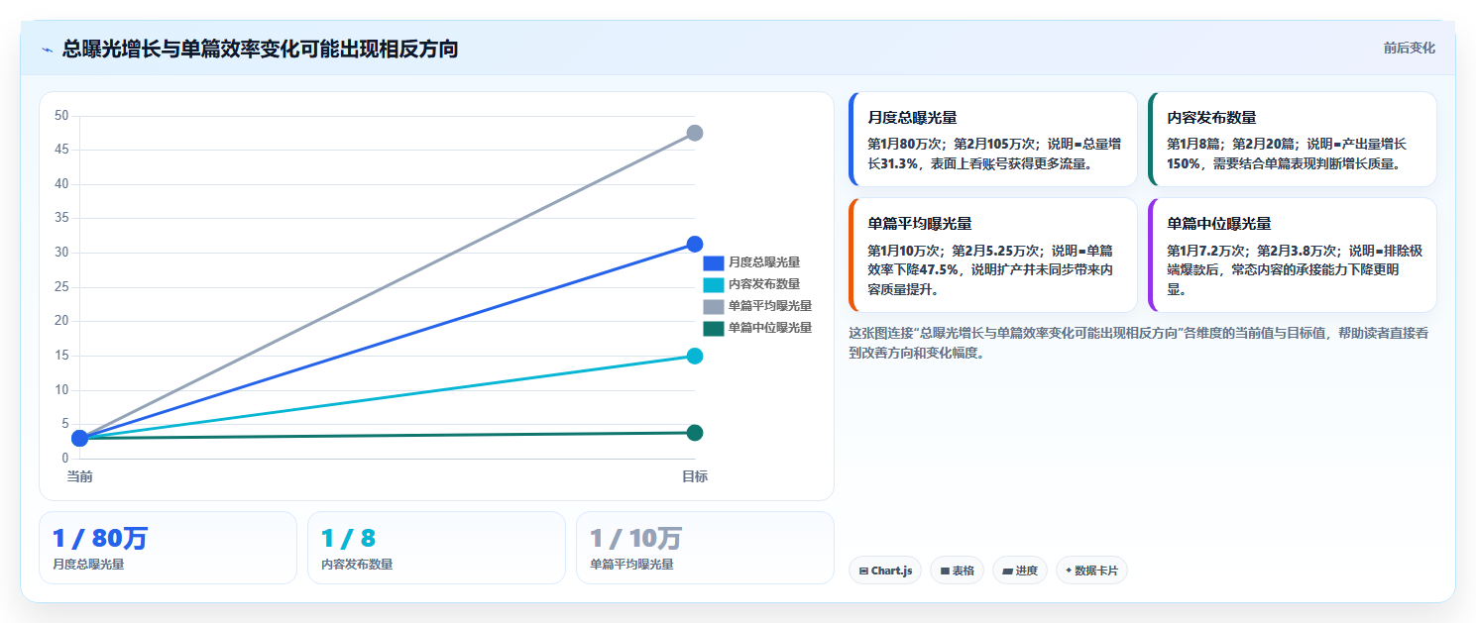Click the 当前 x-axis label
This screenshot has height=623, width=1476.
(x=80, y=476)
